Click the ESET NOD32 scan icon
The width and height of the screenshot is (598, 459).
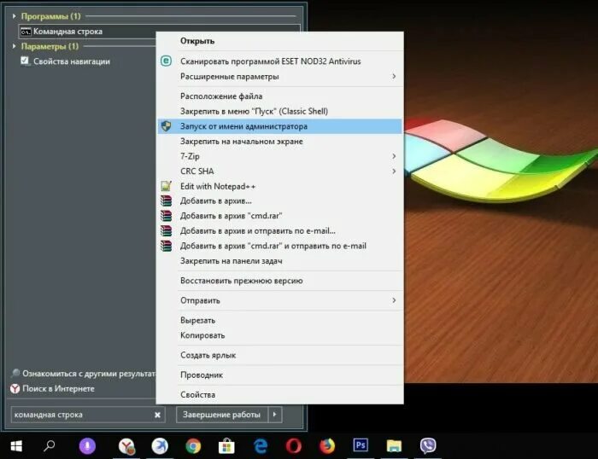tap(166, 61)
